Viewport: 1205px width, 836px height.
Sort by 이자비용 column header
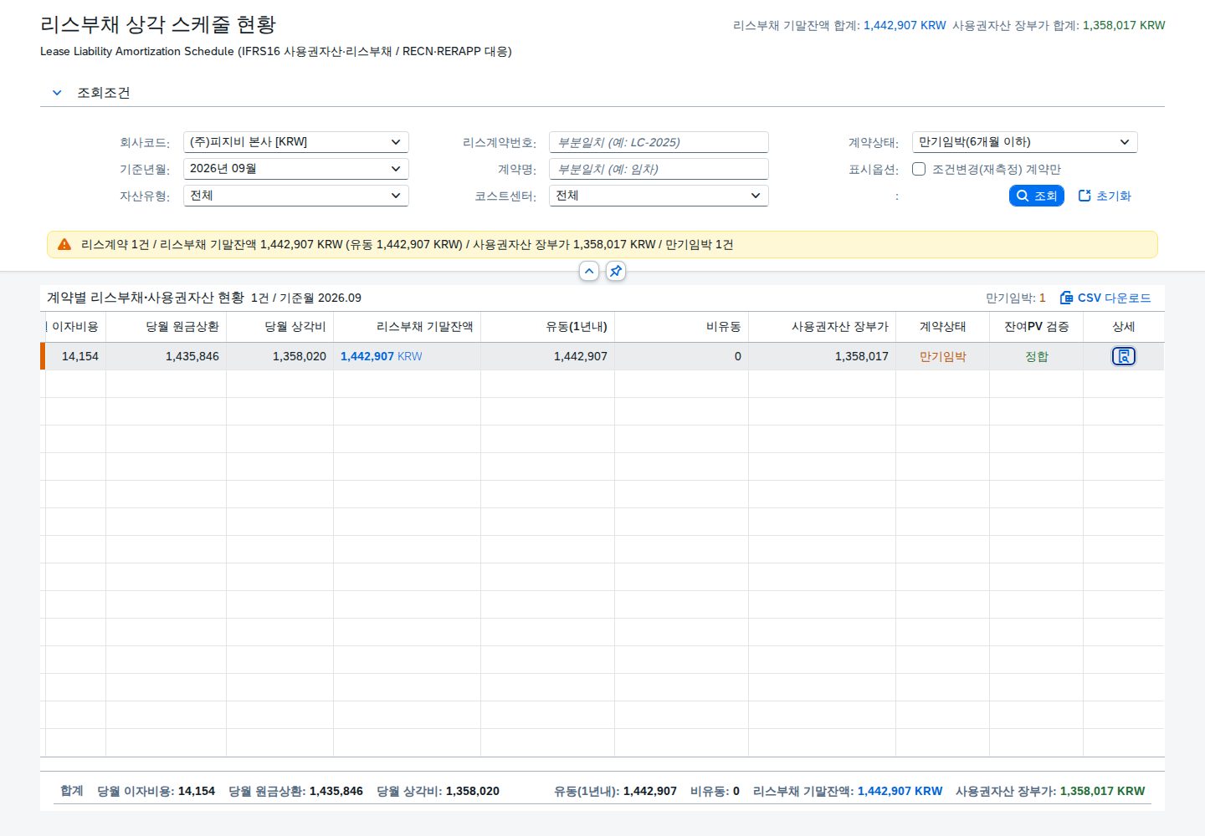click(75, 327)
